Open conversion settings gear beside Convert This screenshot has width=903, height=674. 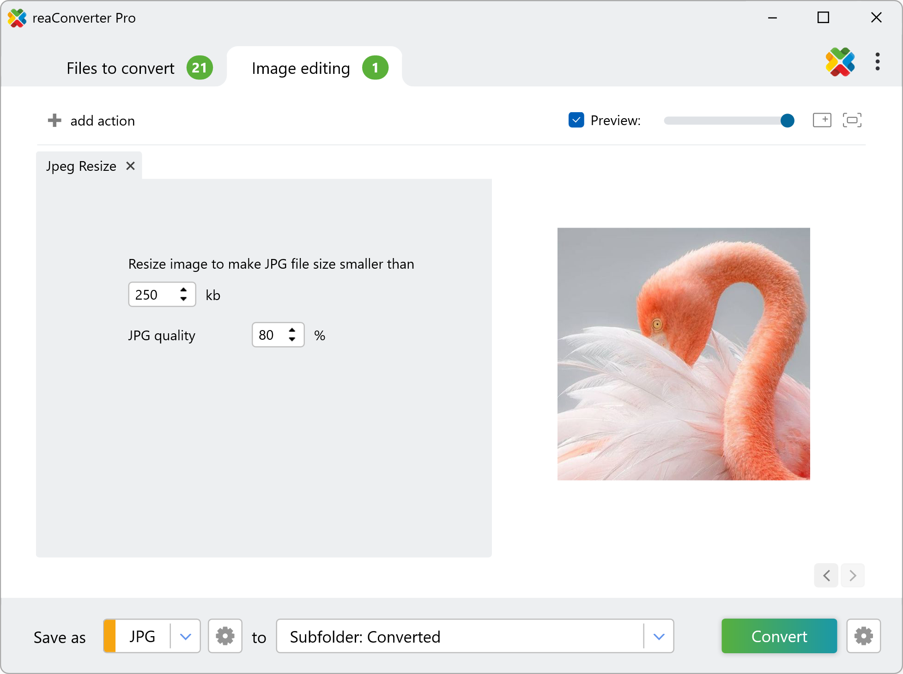point(863,636)
